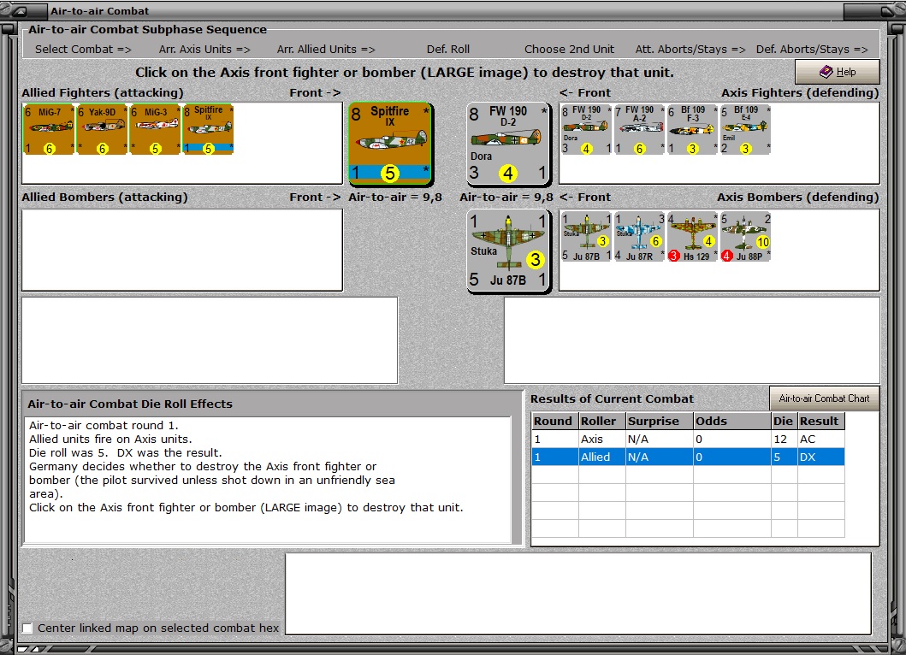Click the AC result cell
This screenshot has height=655, width=906.
click(x=821, y=439)
